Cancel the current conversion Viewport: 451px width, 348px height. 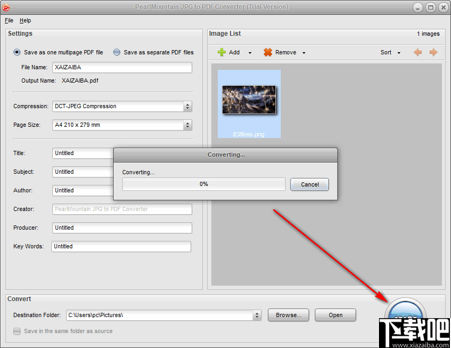310,184
